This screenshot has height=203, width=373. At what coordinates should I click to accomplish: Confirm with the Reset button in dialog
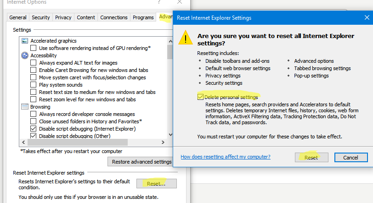point(311,157)
